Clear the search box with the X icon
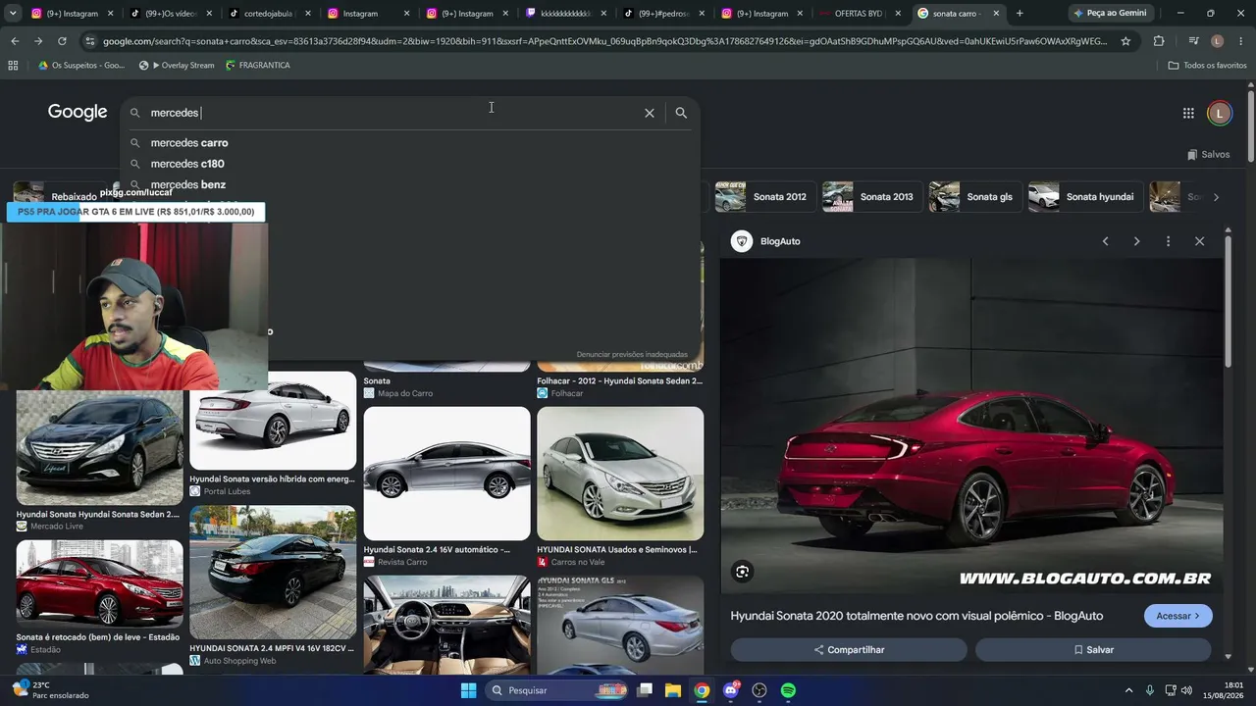This screenshot has height=706, width=1256. [649, 113]
